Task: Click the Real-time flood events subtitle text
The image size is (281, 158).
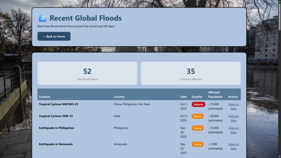Action: tap(76, 26)
